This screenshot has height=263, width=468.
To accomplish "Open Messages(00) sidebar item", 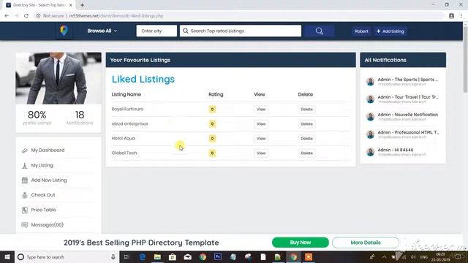I will click(x=47, y=225).
